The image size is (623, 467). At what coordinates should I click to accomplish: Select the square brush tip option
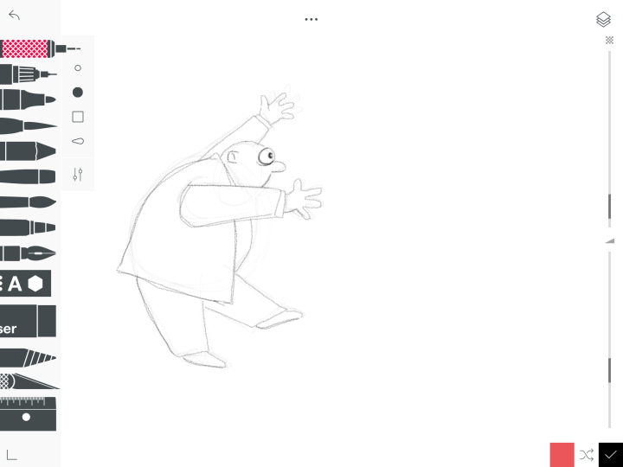coord(78,117)
